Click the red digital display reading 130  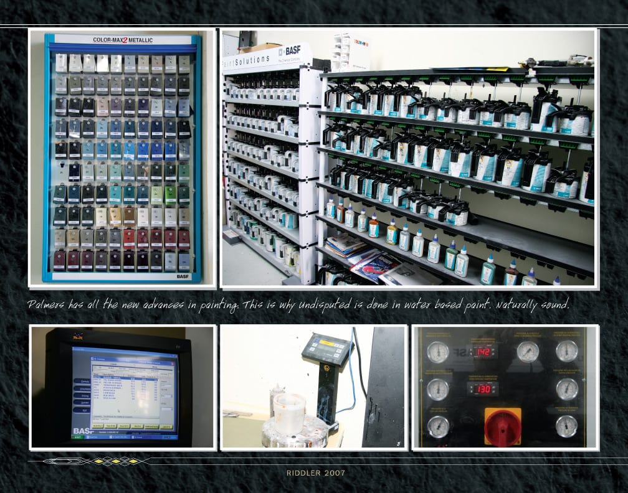click(483, 389)
